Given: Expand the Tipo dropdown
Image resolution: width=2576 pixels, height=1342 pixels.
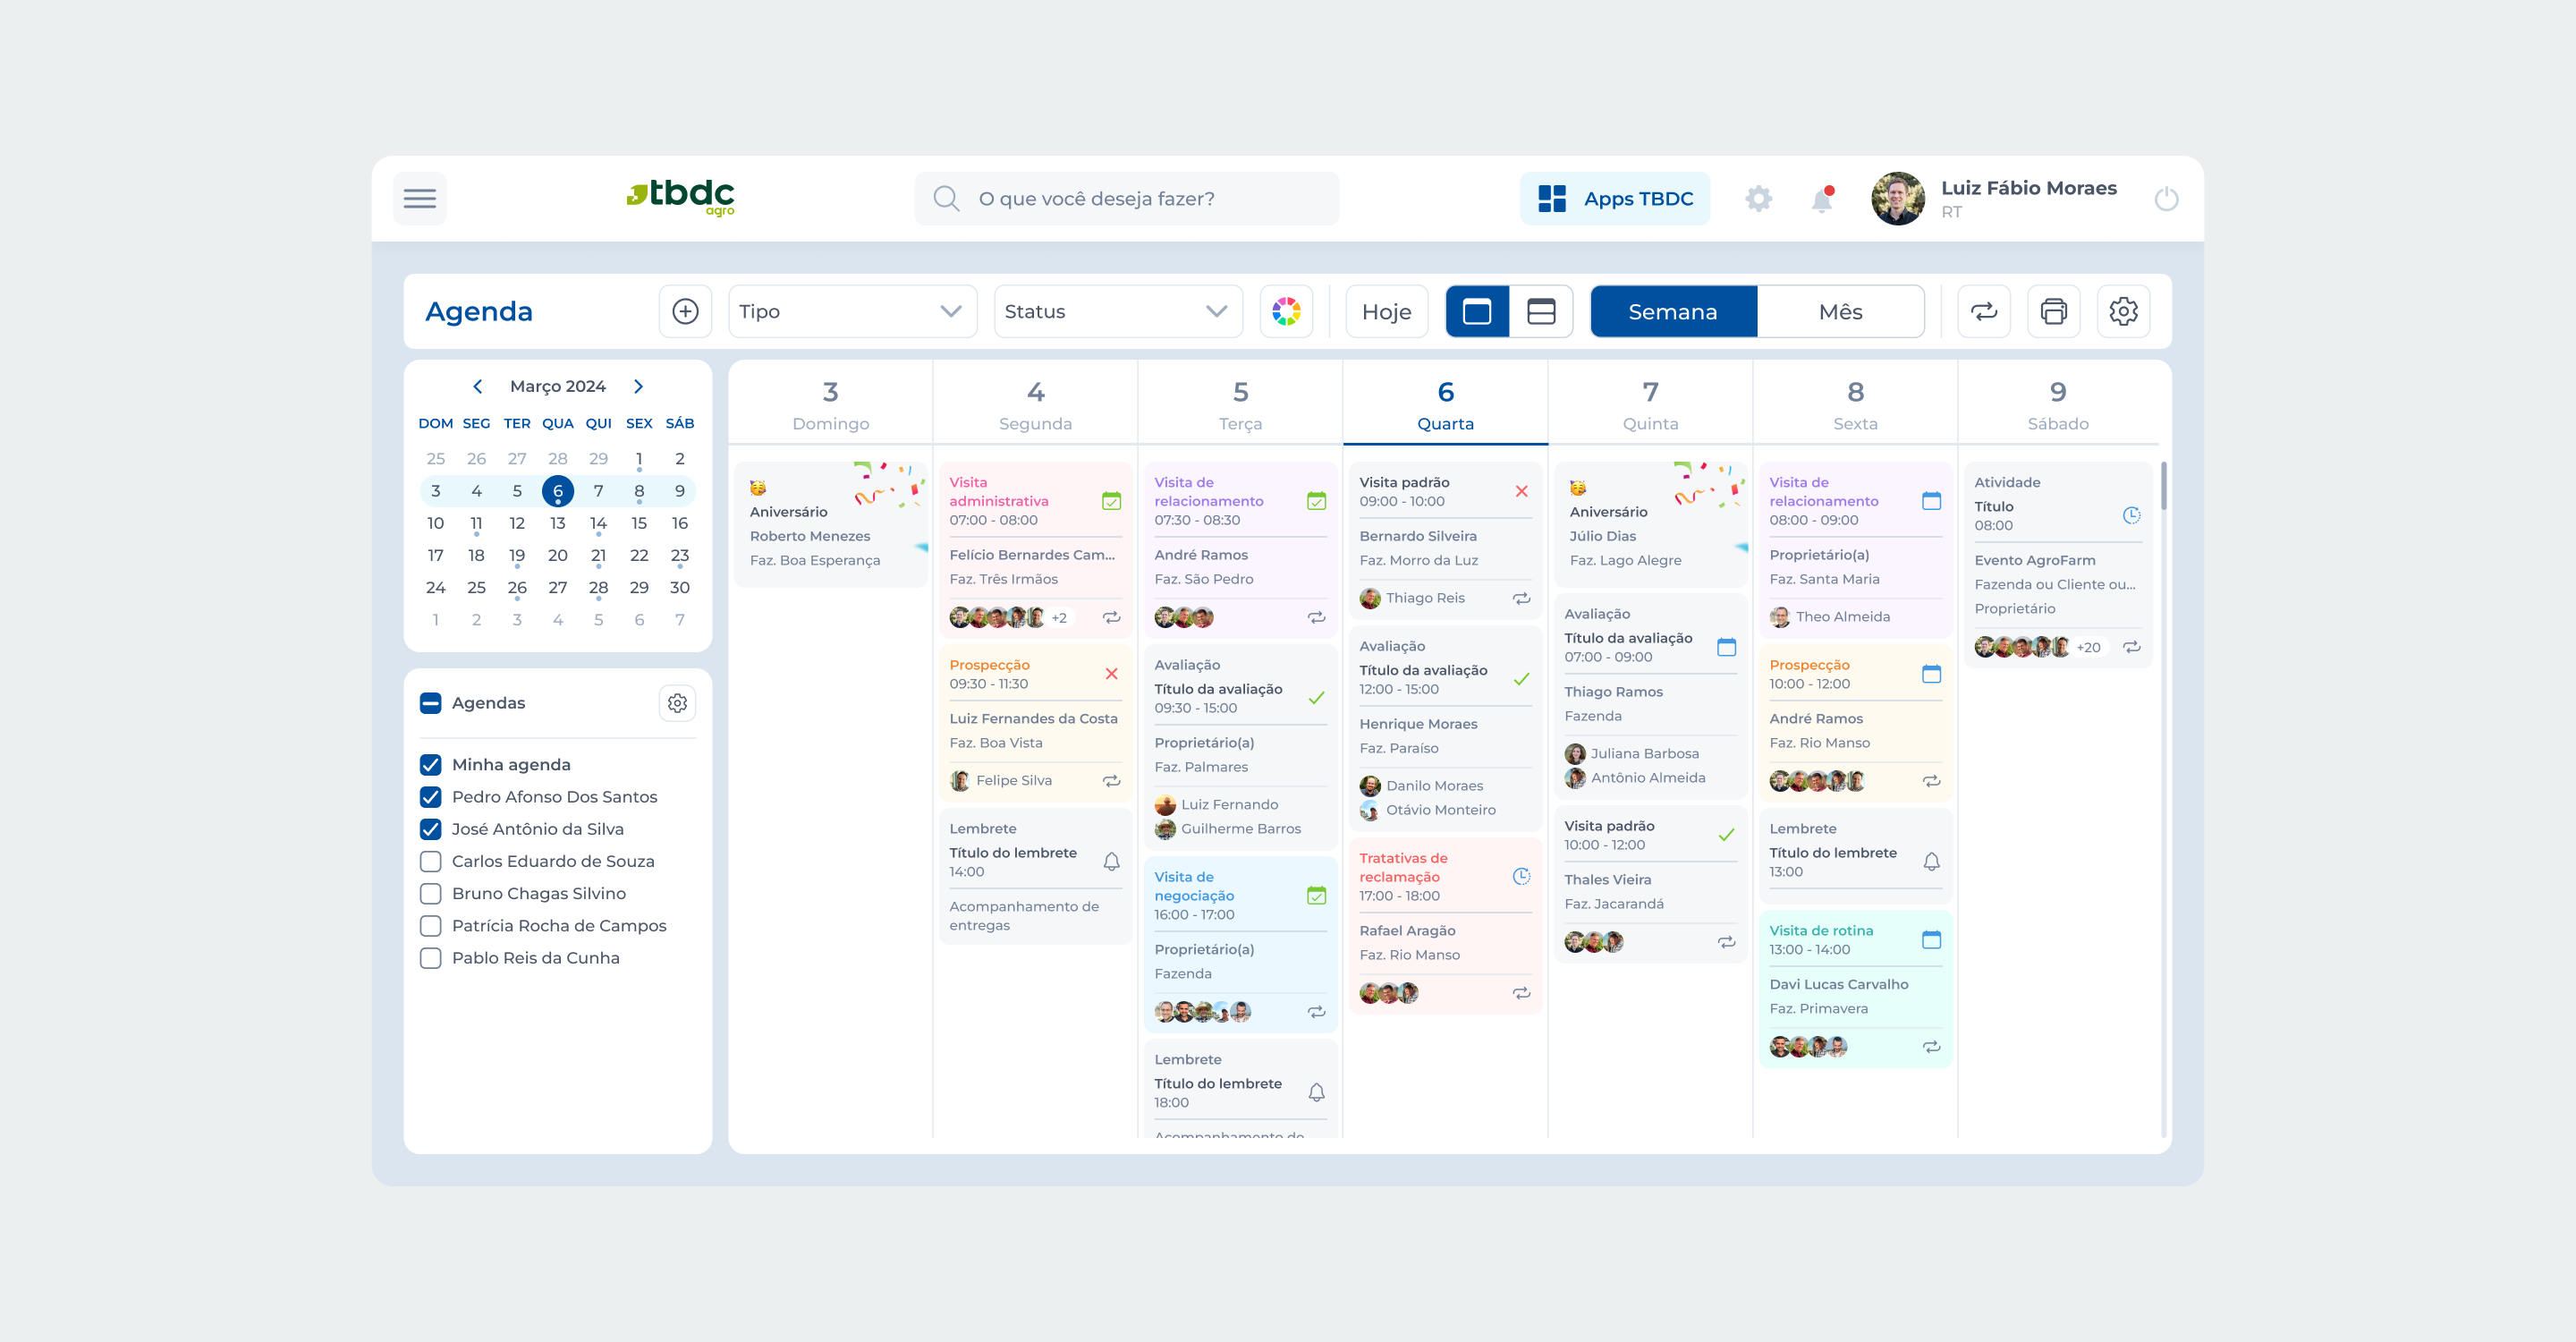Looking at the screenshot, I should pos(852,312).
